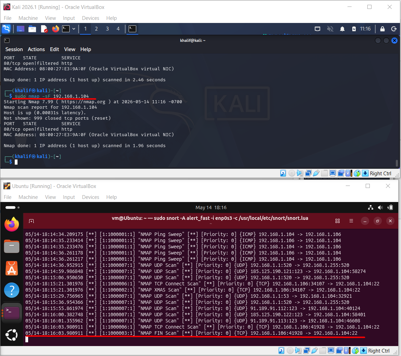Image resolution: width=401 pixels, height=356 pixels.
Task: Lock the screen via Kali panel lock icon
Action: (x=382, y=29)
